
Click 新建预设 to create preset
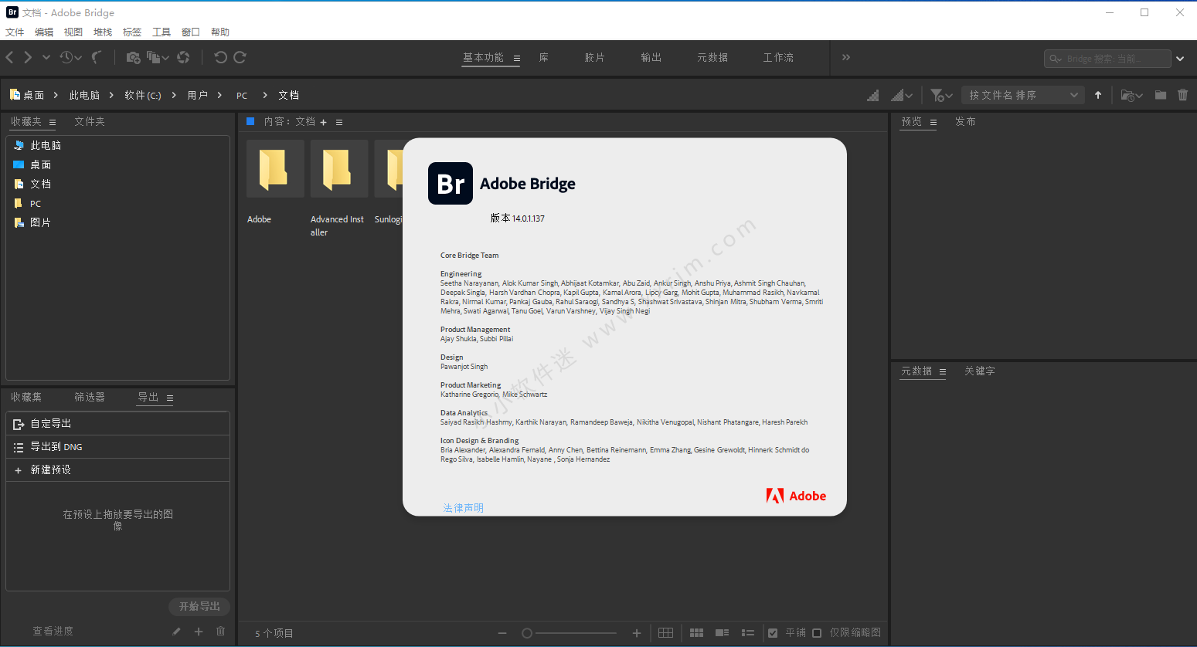click(x=117, y=469)
